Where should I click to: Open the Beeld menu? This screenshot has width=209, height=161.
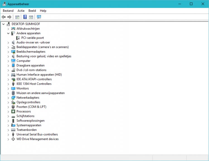click(32, 11)
